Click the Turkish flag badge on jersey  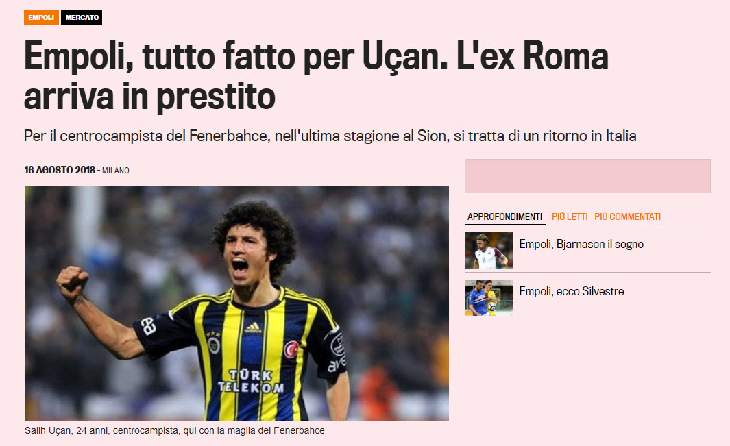291,349
